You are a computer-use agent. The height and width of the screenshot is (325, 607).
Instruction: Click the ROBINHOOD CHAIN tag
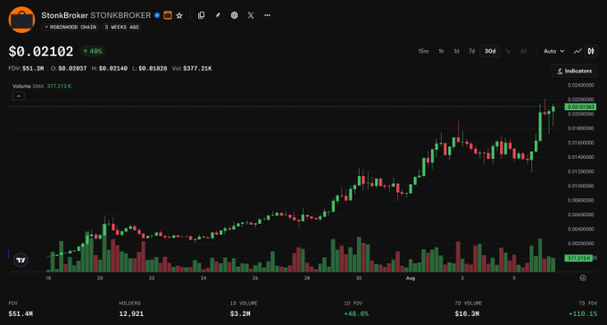tap(71, 28)
